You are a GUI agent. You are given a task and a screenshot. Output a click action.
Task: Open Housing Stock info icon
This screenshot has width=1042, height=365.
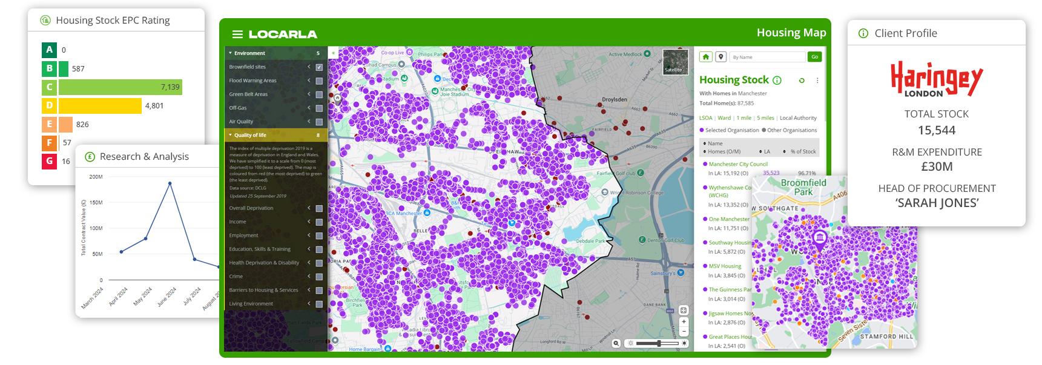[777, 80]
